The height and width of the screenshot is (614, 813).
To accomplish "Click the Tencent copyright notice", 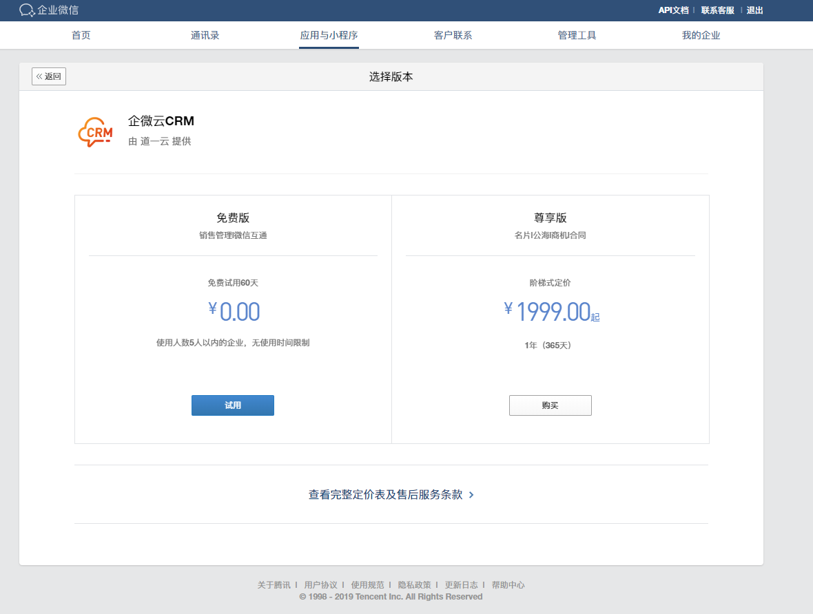I will (391, 597).
